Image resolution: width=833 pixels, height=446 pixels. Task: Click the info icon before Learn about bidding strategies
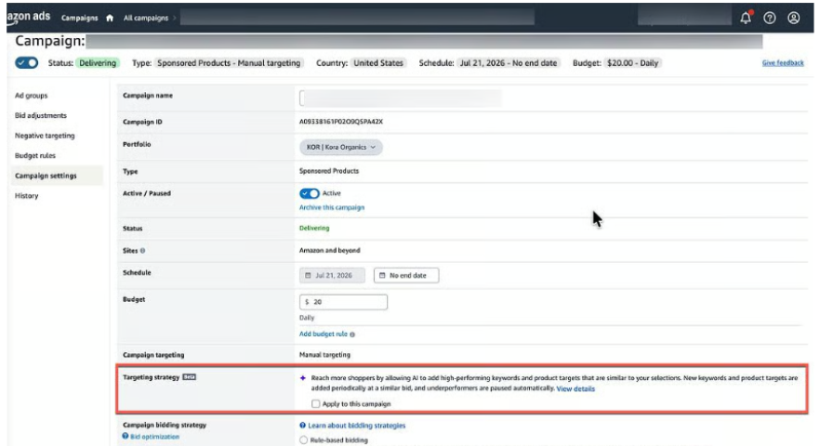302,426
